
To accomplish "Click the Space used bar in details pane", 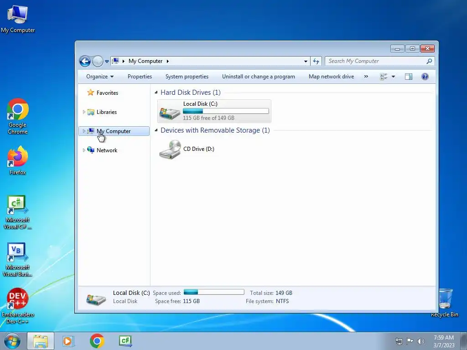I will [214, 292].
